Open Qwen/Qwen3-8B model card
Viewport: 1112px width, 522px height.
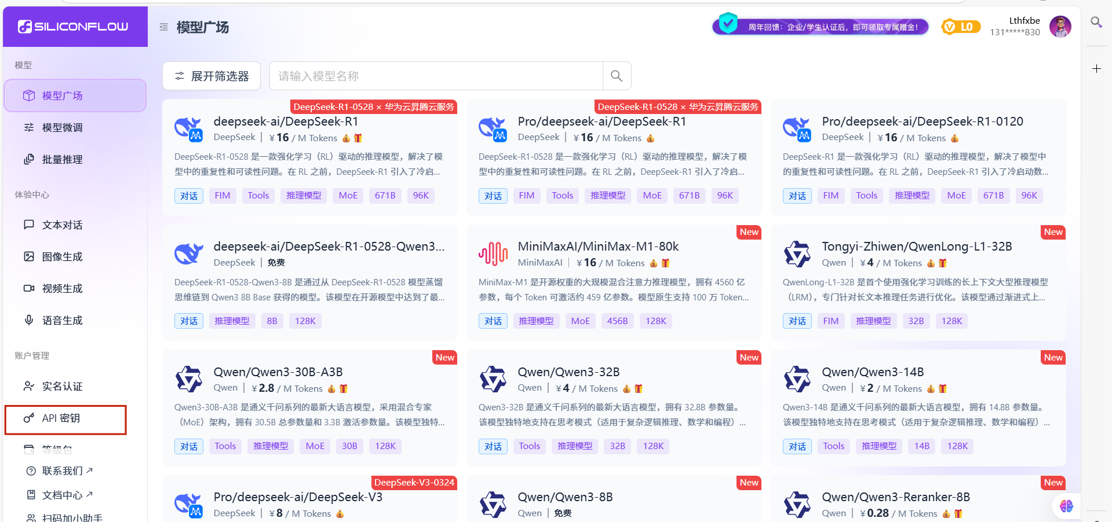(614, 499)
